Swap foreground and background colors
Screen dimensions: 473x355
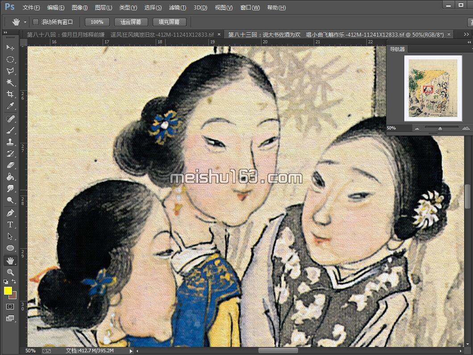tap(14, 282)
